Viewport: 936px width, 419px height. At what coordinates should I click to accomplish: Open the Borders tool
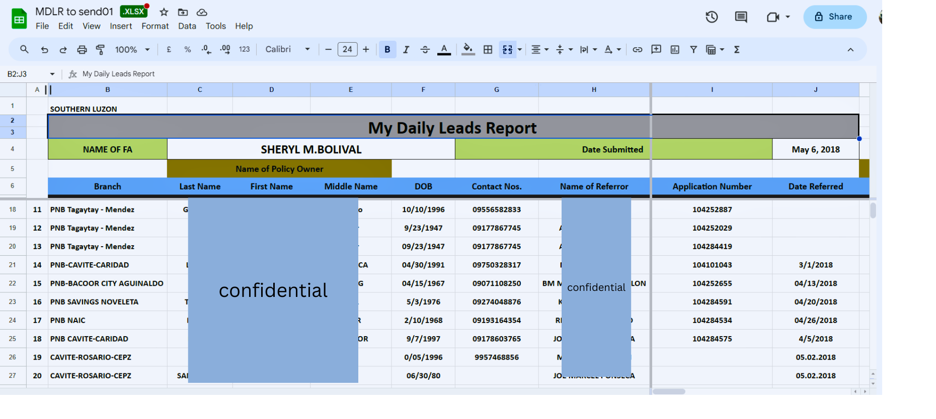488,49
